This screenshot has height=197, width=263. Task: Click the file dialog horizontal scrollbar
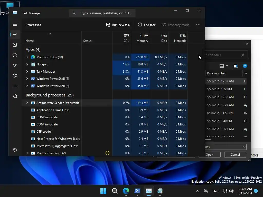click(208, 139)
